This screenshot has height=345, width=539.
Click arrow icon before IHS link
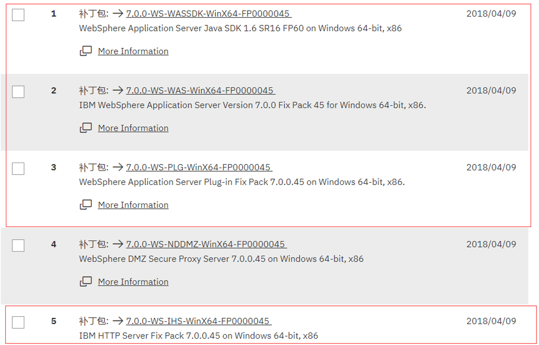118,321
